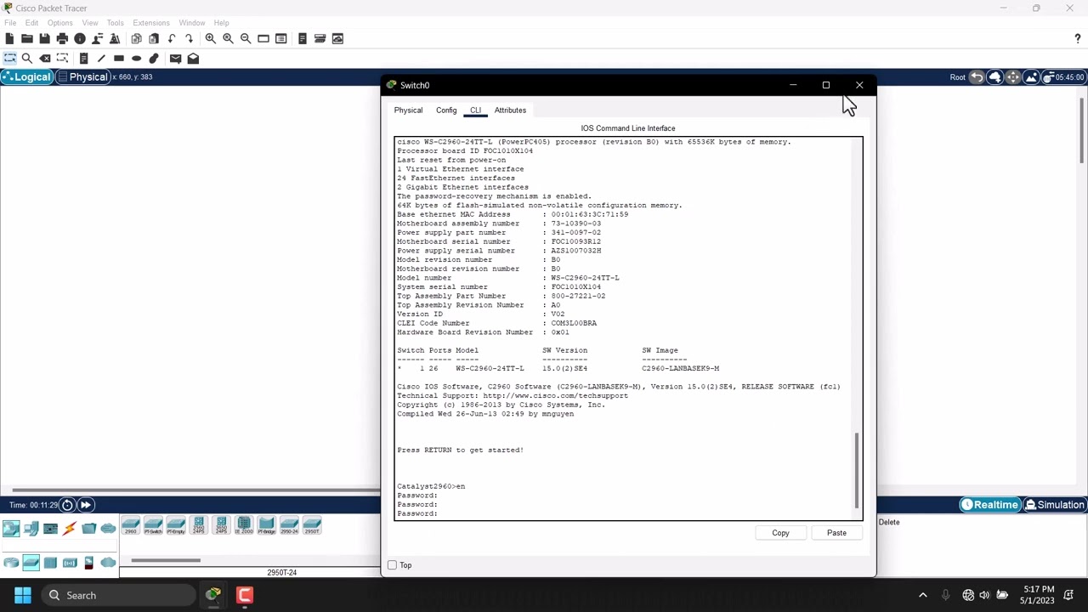Create a new cluster with cloud icon
Image resolution: width=1088 pixels, height=612 pixels.
(994, 77)
